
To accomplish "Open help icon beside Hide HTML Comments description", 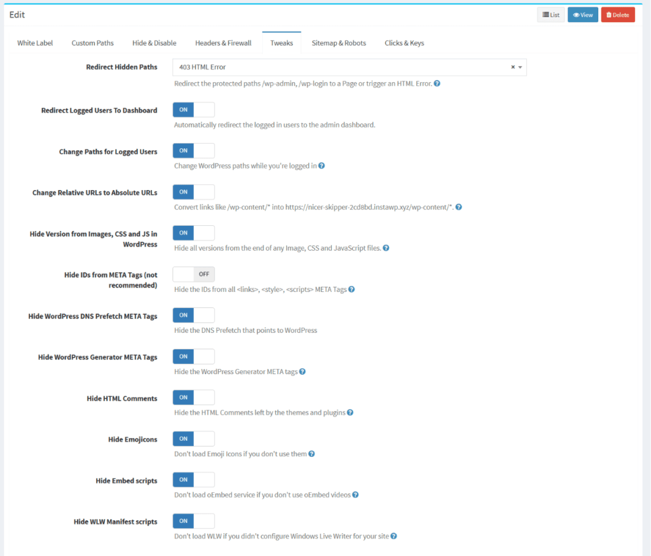I will pyautogui.click(x=350, y=412).
